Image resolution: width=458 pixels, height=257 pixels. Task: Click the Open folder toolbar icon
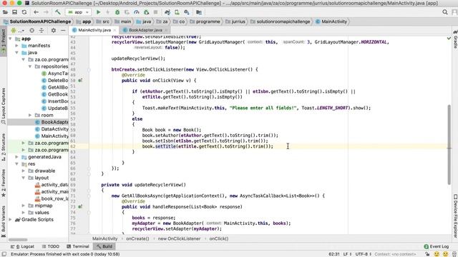(x=5, y=12)
